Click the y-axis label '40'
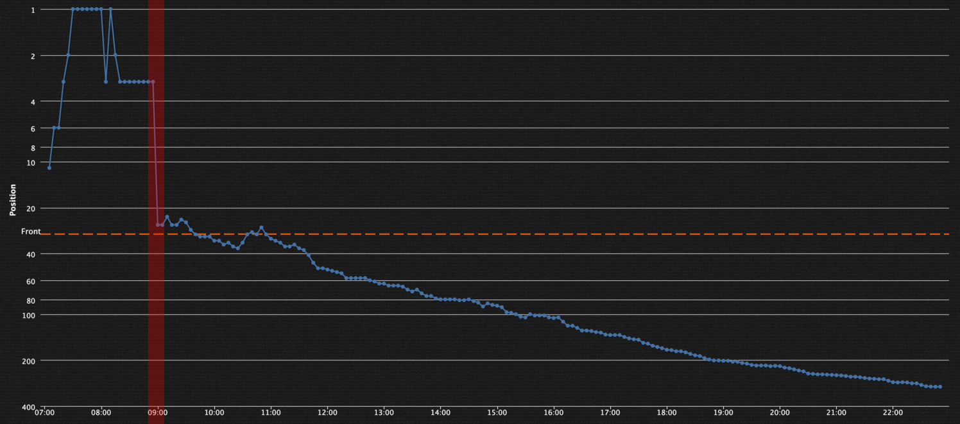This screenshot has width=960, height=424. pyautogui.click(x=31, y=254)
